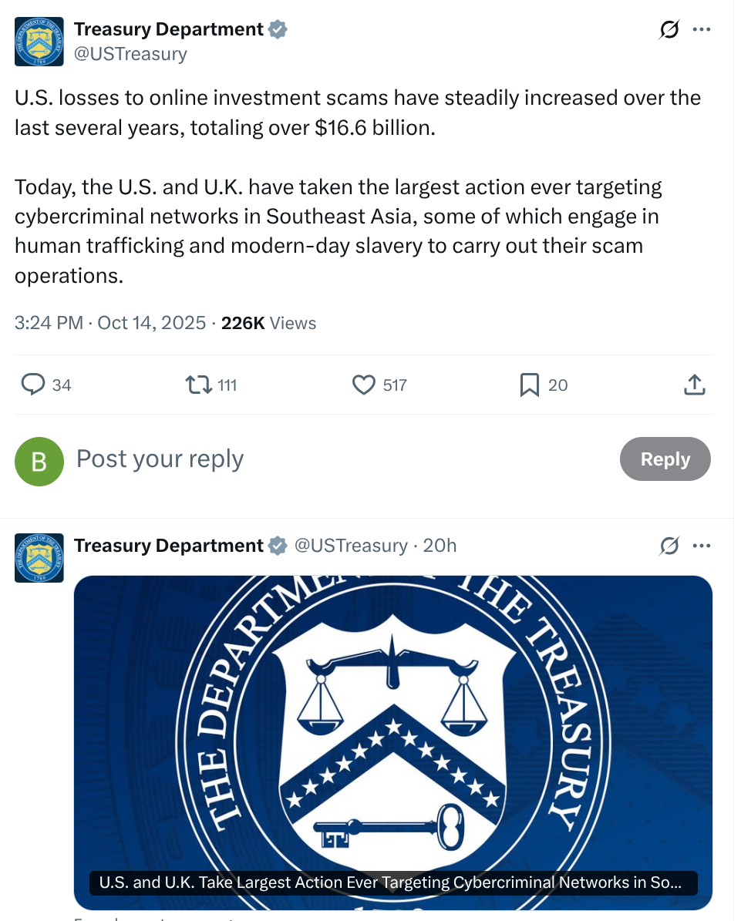
Task: Click the reply bubble icon on the Treasury post
Action: tap(32, 385)
